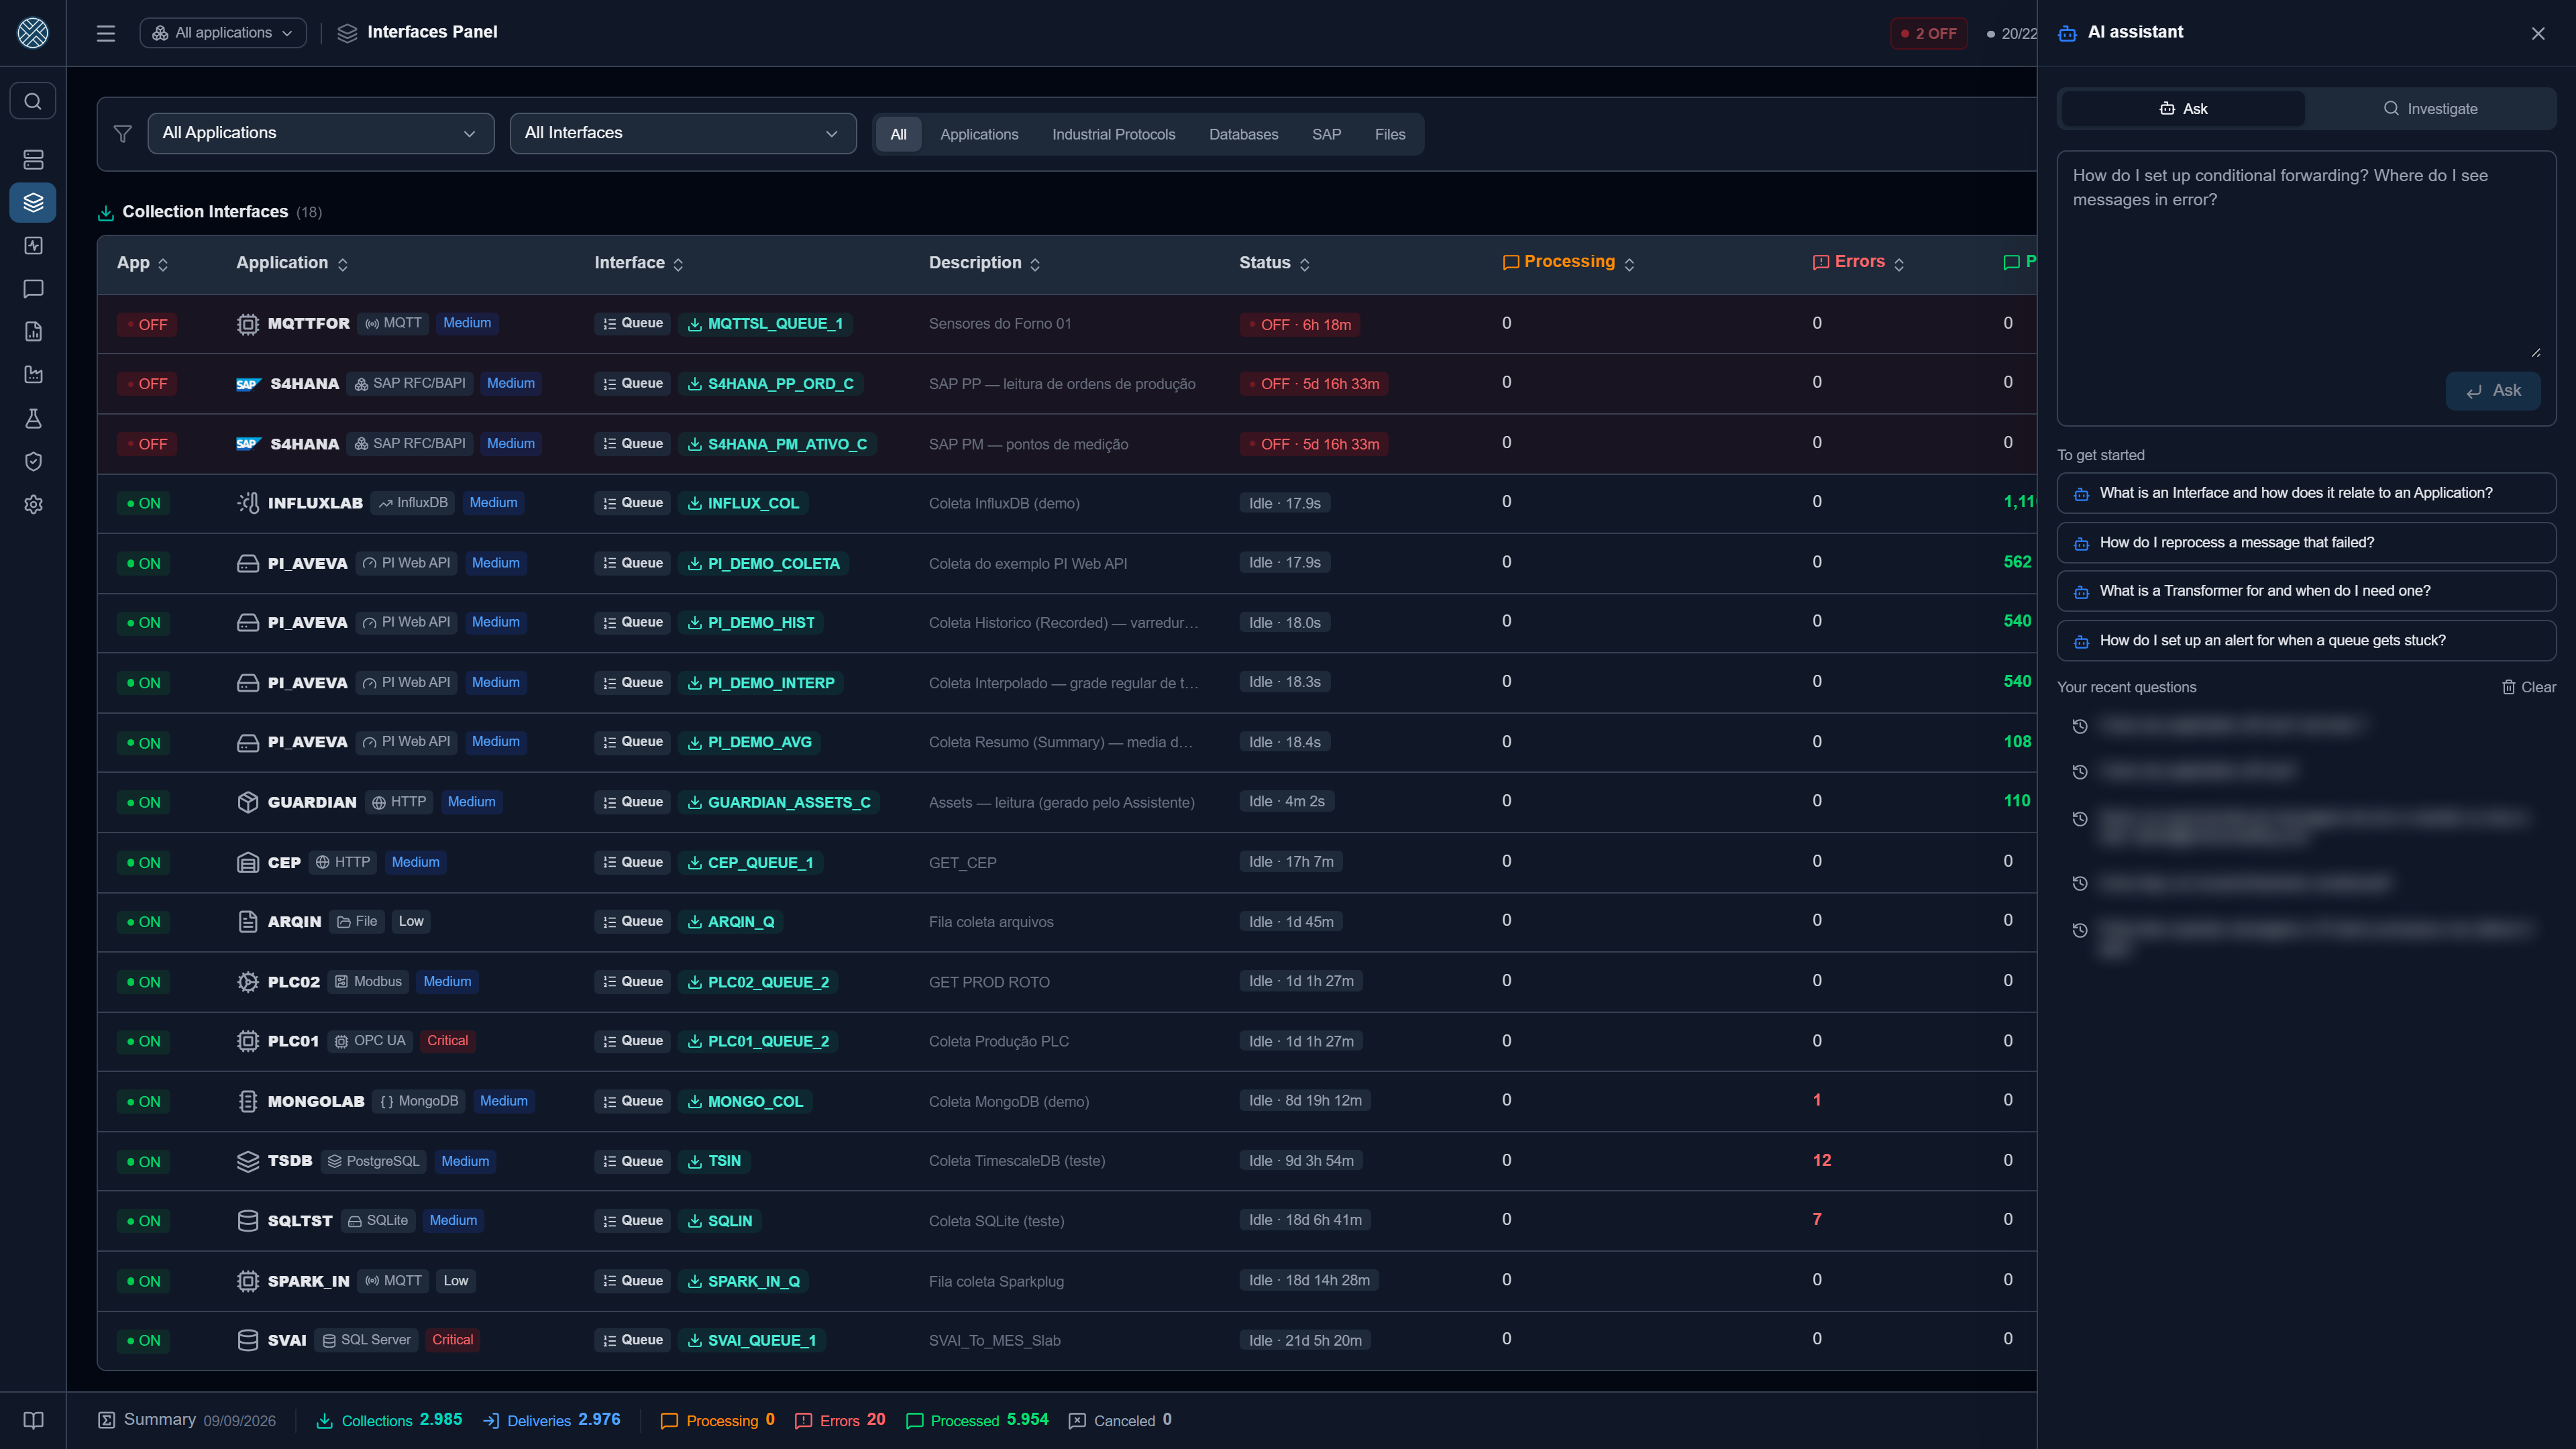Open the search icon in left sidebar
Viewport: 2576px width, 1449px height.
pos(33,101)
